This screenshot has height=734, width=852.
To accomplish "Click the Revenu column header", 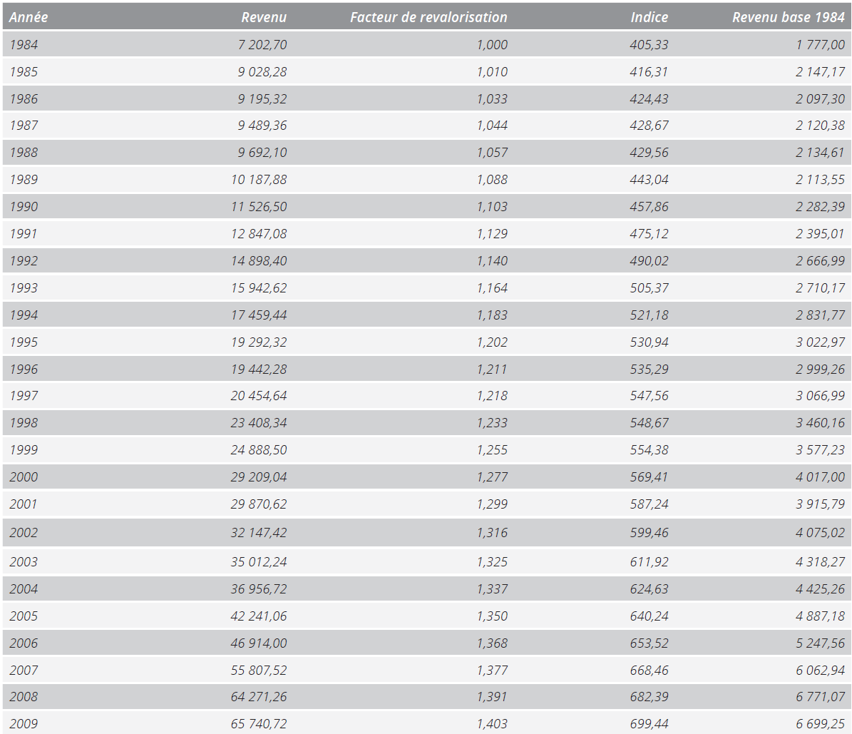I will tap(264, 17).
